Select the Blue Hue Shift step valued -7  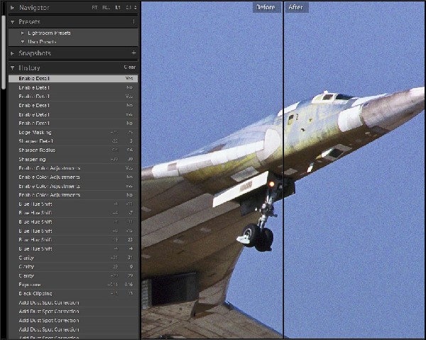[73, 213]
